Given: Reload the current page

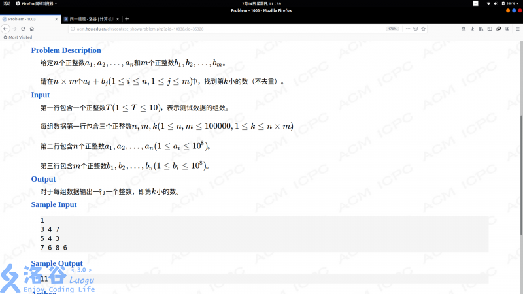Looking at the screenshot, I should [x=23, y=29].
